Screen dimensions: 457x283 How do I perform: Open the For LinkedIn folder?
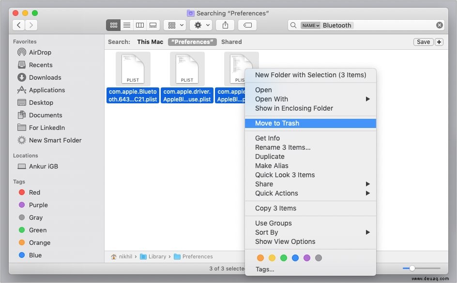[x=41, y=127]
